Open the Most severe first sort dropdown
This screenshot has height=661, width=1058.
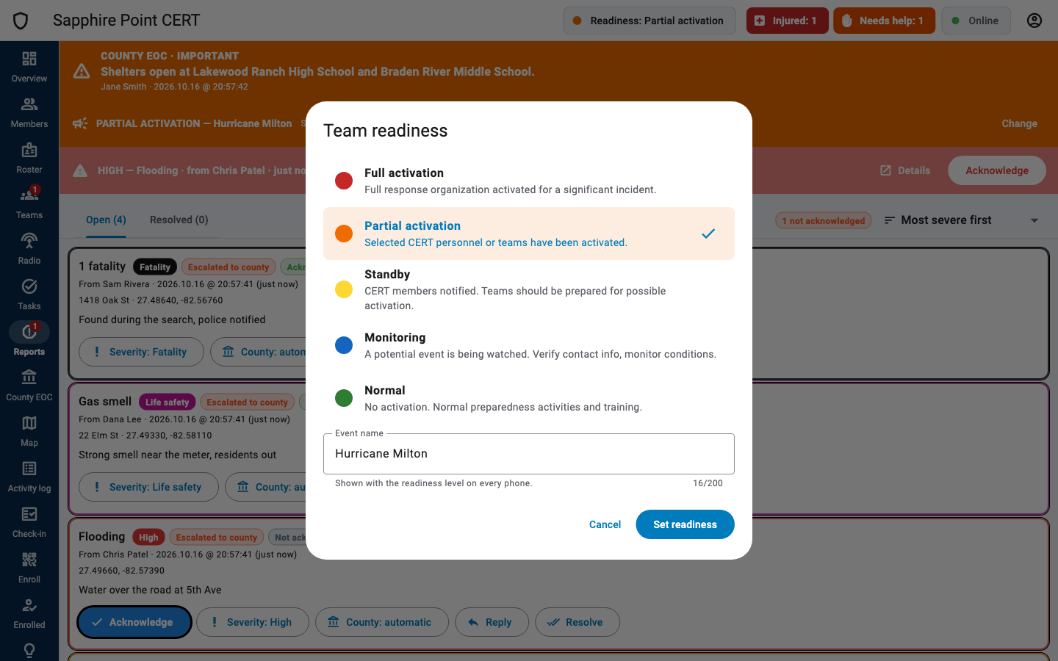pos(962,220)
